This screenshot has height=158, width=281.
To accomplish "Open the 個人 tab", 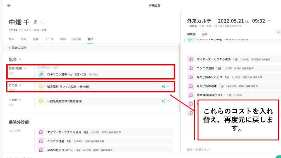I will [12, 39].
